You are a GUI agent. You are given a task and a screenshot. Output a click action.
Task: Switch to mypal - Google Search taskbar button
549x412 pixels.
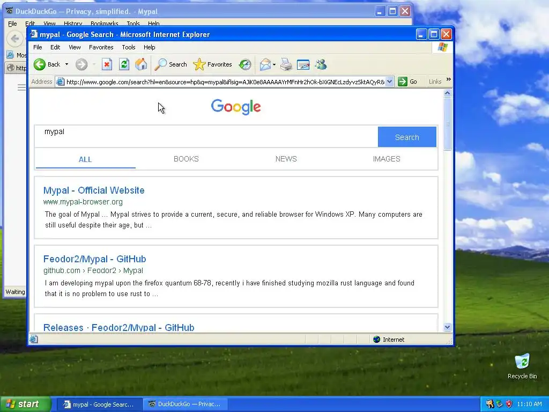tap(99, 404)
